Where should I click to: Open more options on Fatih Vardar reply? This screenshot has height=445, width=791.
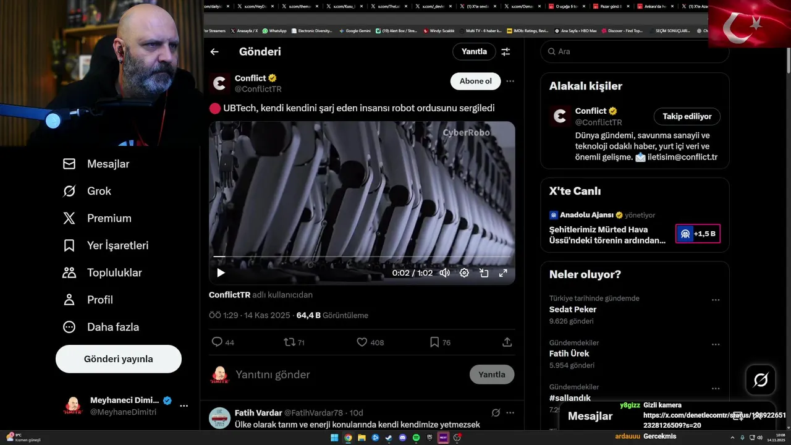[510, 413]
